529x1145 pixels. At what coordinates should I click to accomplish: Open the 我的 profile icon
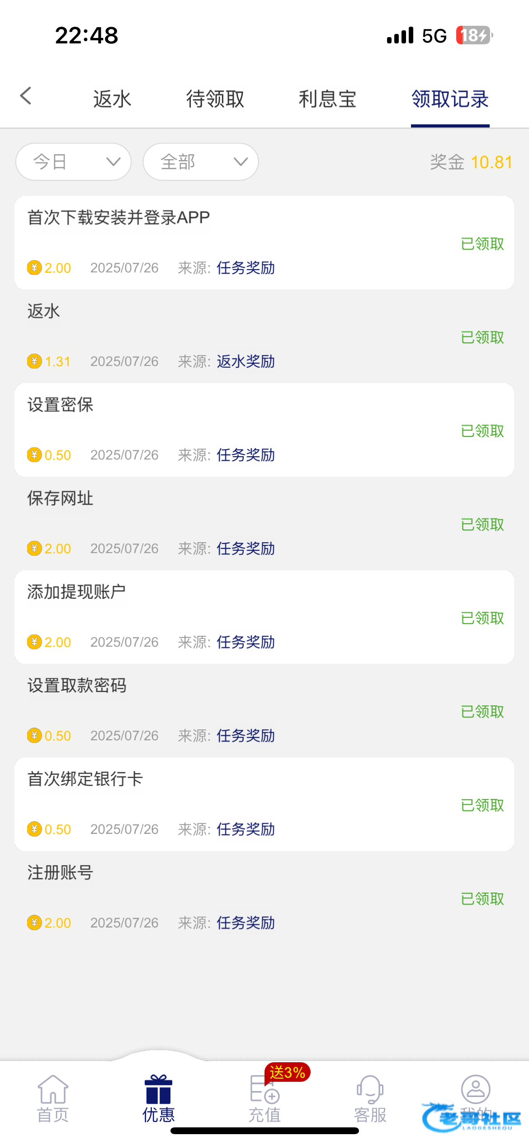pyautogui.click(x=476, y=1090)
